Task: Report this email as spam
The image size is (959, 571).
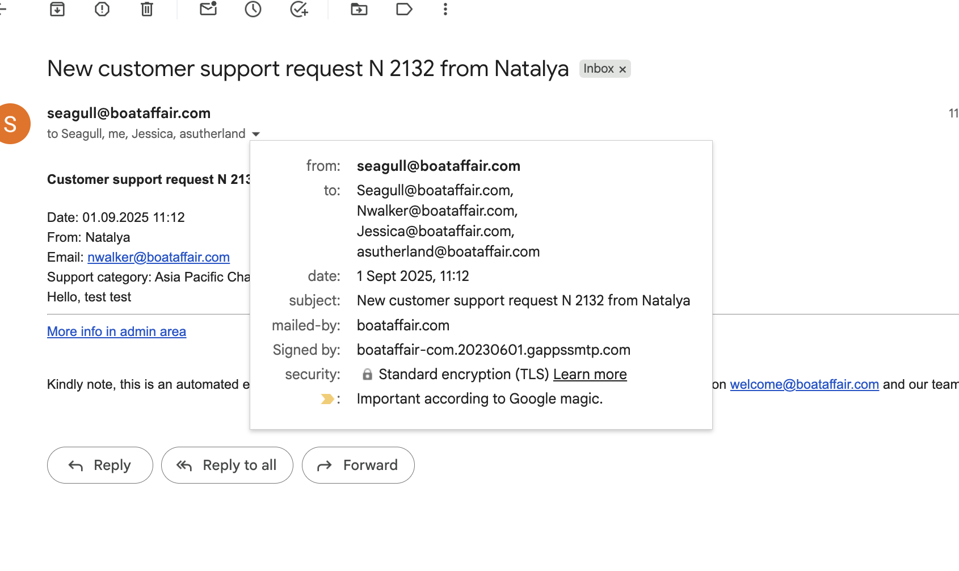Action: coord(102,9)
